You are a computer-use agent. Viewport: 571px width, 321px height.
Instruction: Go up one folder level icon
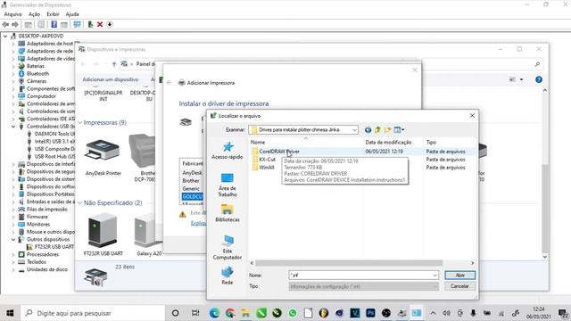[377, 129]
